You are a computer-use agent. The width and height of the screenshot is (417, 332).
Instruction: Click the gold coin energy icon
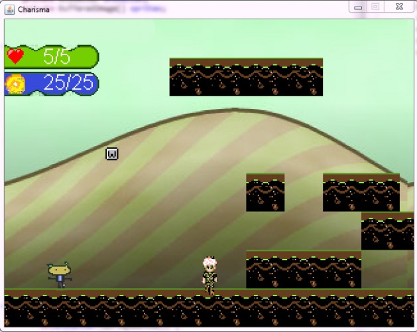[x=15, y=84]
